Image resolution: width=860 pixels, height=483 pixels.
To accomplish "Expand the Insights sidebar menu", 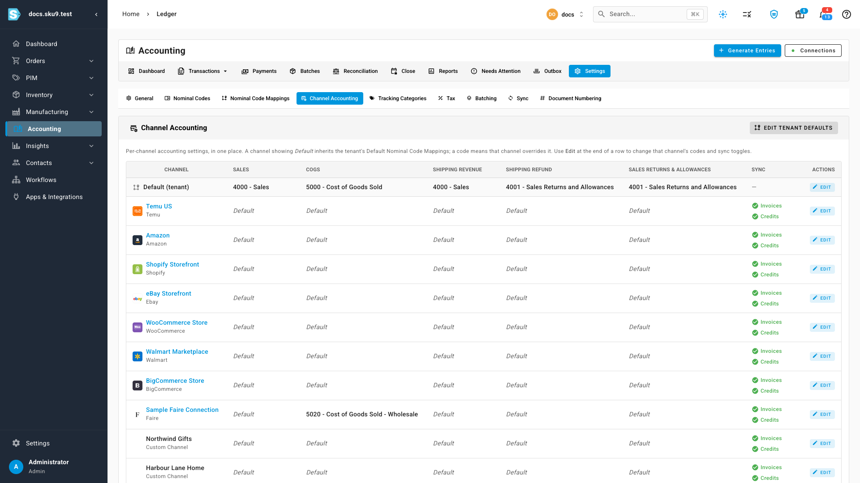I will pos(54,146).
